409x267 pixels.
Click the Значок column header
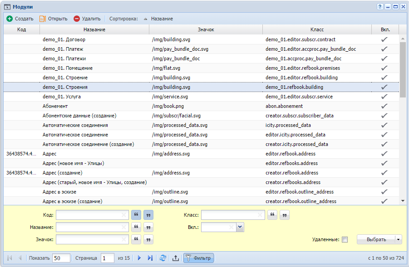point(206,29)
